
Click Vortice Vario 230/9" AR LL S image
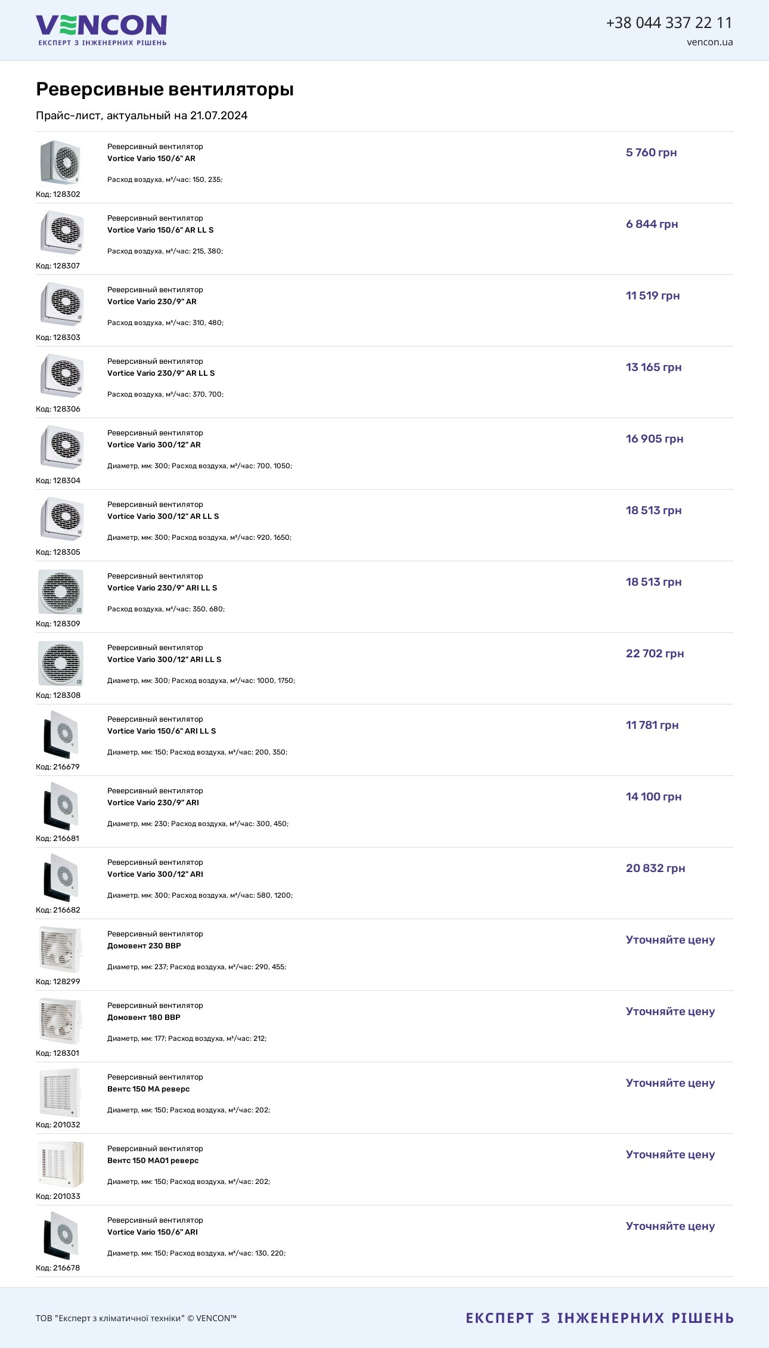pyautogui.click(x=61, y=376)
